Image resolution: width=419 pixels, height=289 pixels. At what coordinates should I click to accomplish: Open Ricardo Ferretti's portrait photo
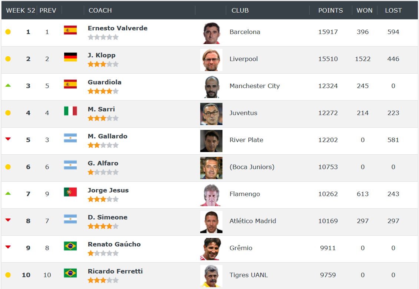[x=211, y=276]
